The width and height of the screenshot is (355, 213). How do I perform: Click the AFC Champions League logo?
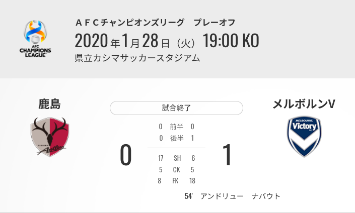point(35,38)
